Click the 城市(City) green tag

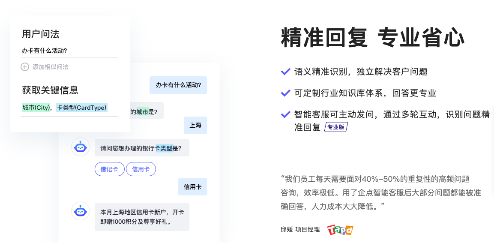tap(36, 108)
